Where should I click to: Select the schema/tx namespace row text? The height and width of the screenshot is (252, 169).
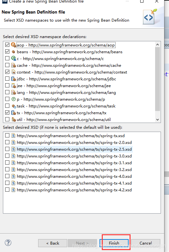[x=62, y=113]
